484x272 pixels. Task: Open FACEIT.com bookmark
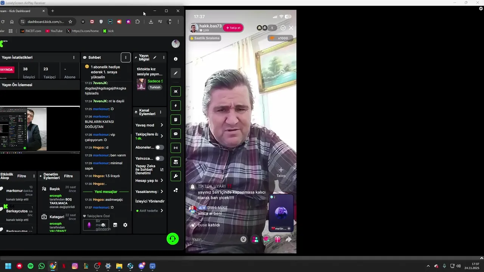(x=31, y=31)
